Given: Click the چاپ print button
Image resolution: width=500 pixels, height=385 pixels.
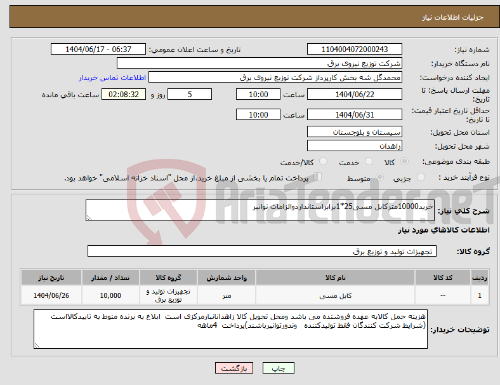Looking at the screenshot, I should tap(279, 368).
